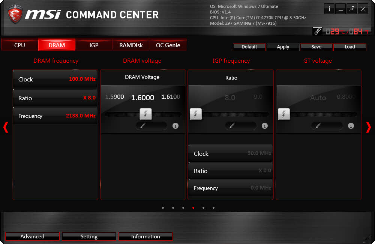Click the IGP Ratio lightning slider handle

(x=196, y=114)
